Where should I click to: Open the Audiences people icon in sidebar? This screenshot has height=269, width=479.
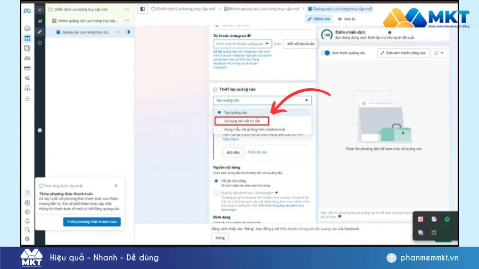(x=27, y=58)
